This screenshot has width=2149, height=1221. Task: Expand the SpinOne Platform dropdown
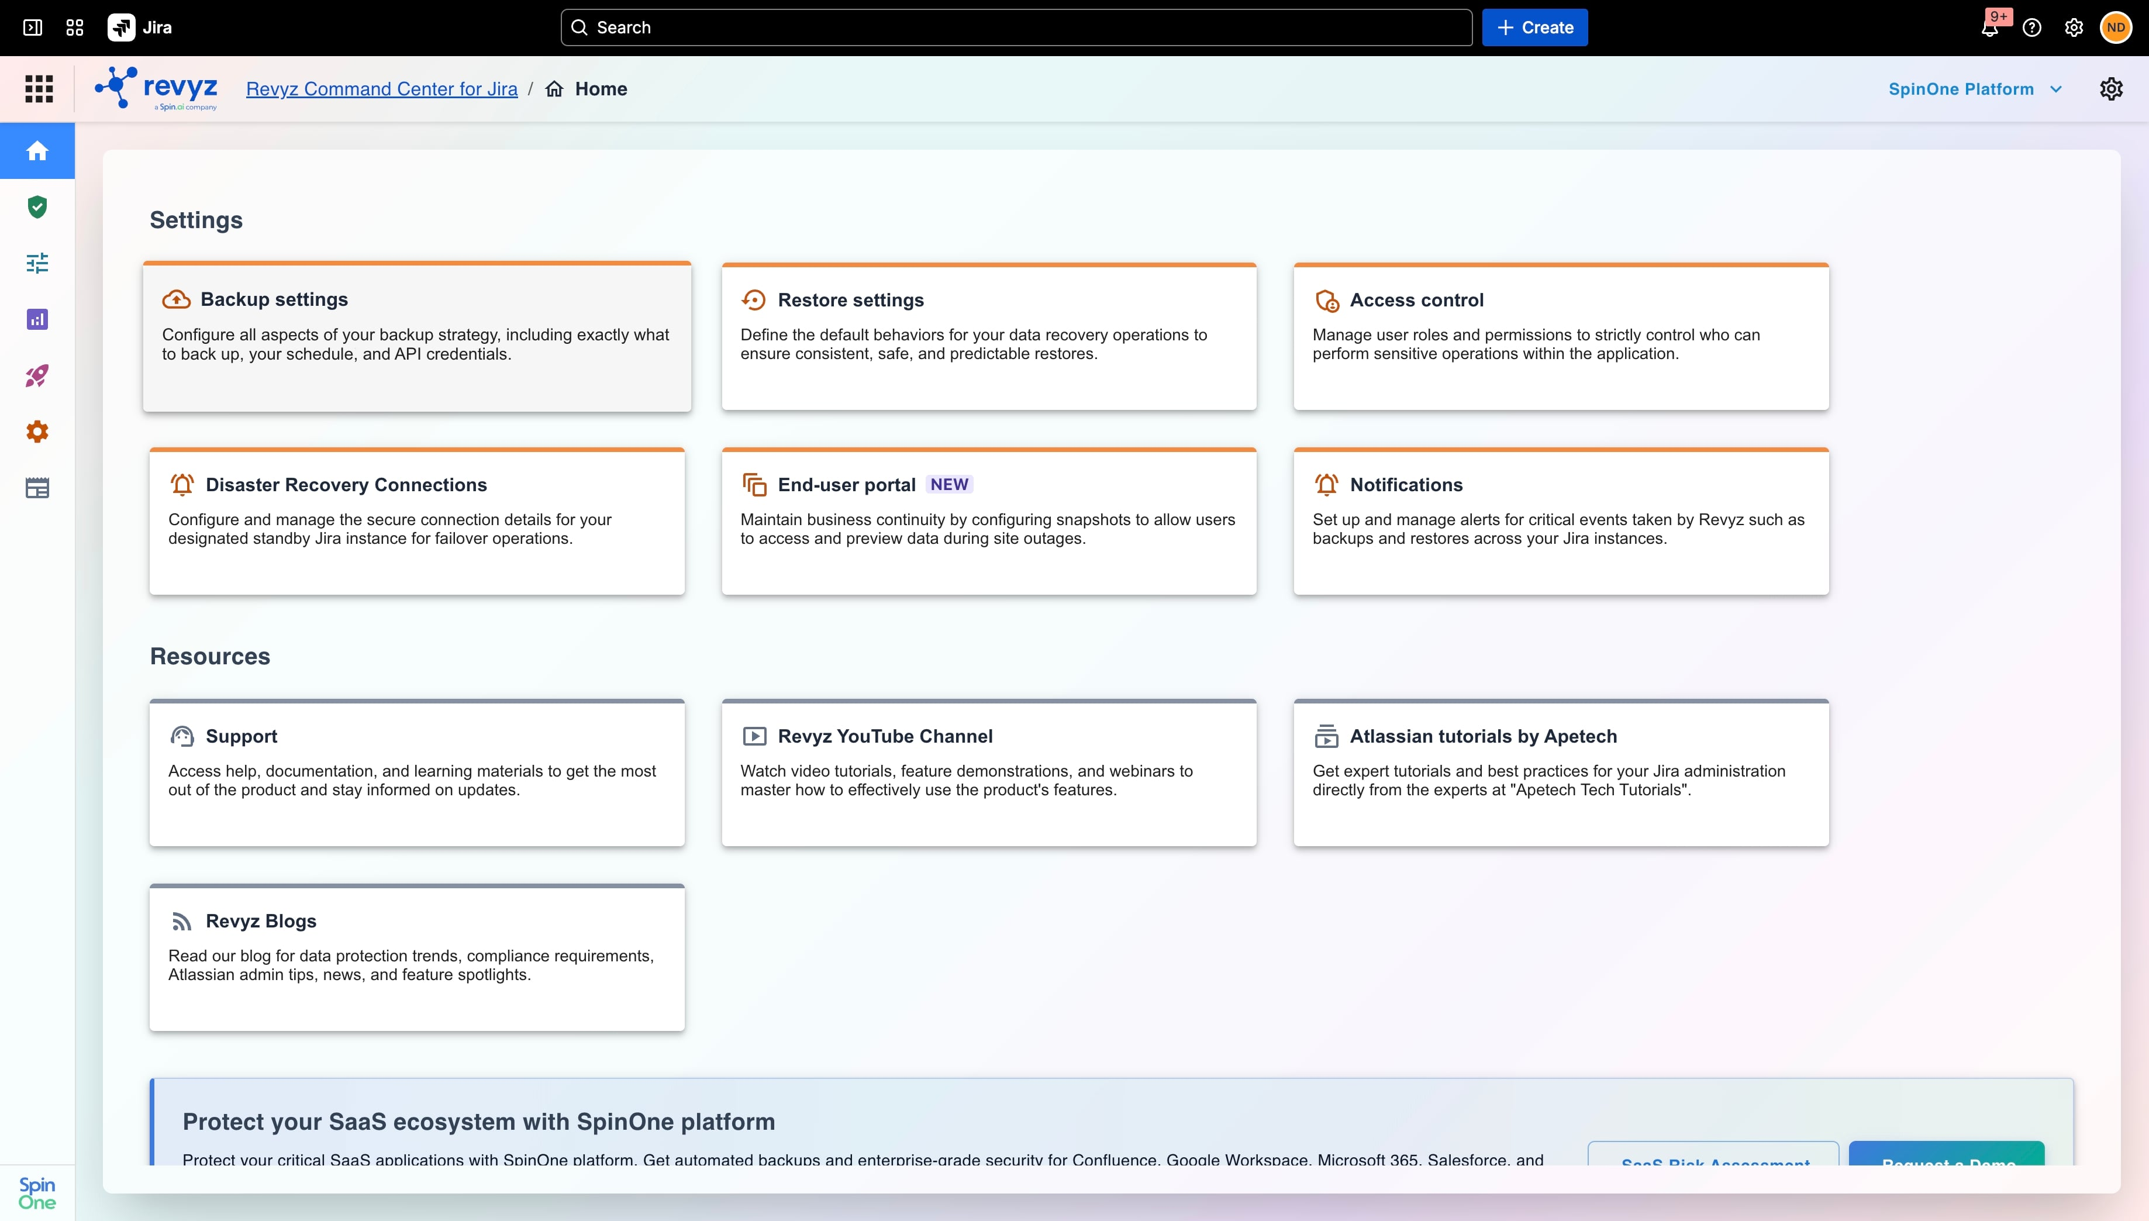1975,89
